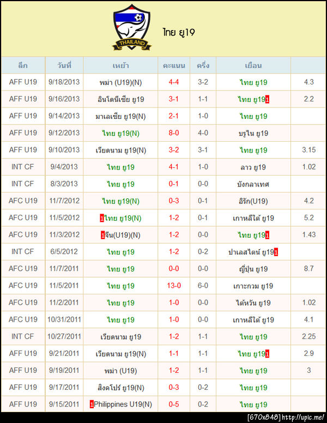Click the อิรัก(U19) away team name
Image resolution: width=327 pixels, height=423 pixels.
click(253, 201)
